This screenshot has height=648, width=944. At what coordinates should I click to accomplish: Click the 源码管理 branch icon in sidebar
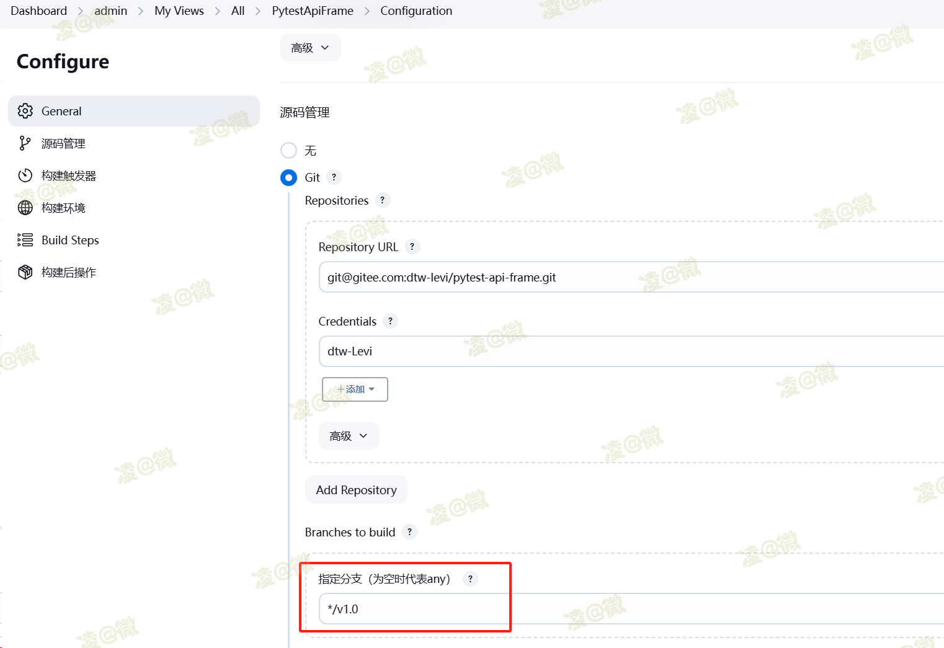[25, 143]
